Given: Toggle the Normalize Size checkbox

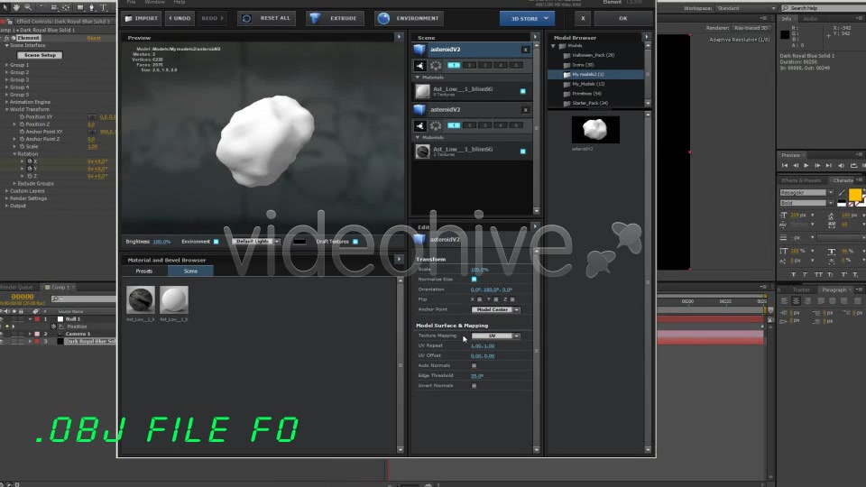Looking at the screenshot, I should click(474, 280).
